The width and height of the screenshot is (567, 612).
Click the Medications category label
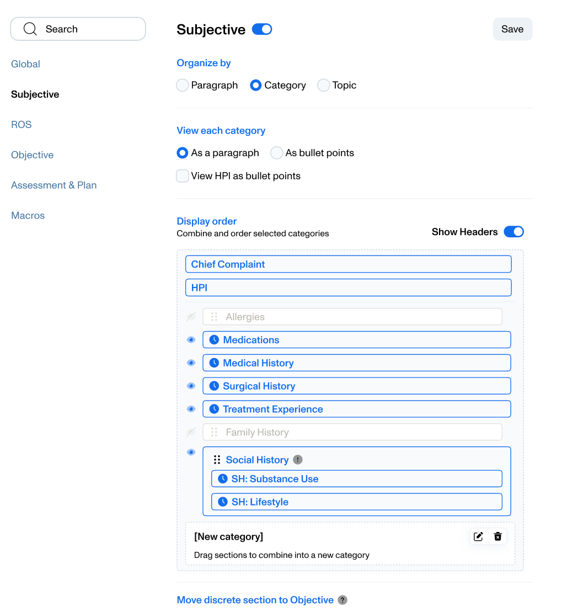251,339
